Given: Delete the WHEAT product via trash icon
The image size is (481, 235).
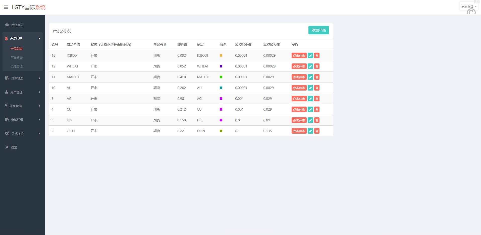Looking at the screenshot, I should 317,66.
